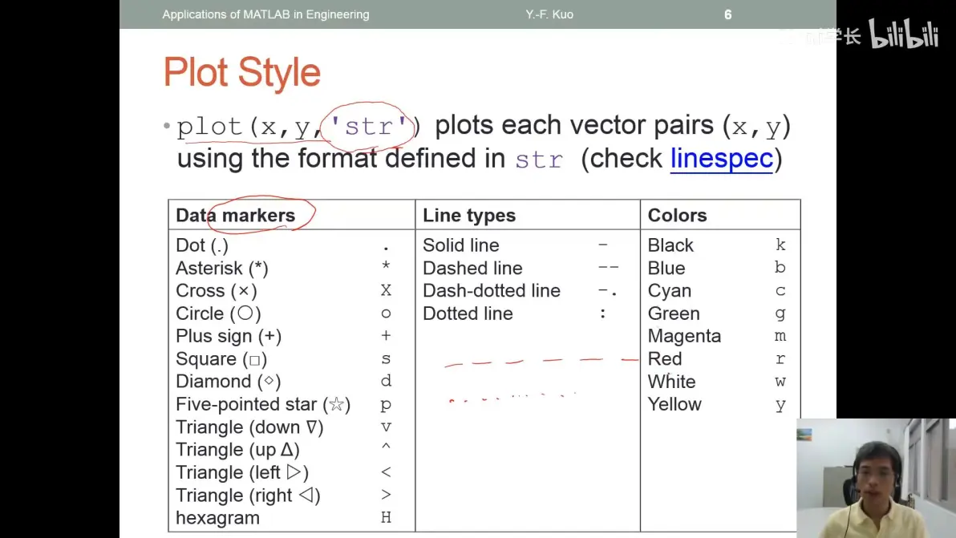This screenshot has width=956, height=538.
Task: Click the Line types column header
Action: [469, 215]
